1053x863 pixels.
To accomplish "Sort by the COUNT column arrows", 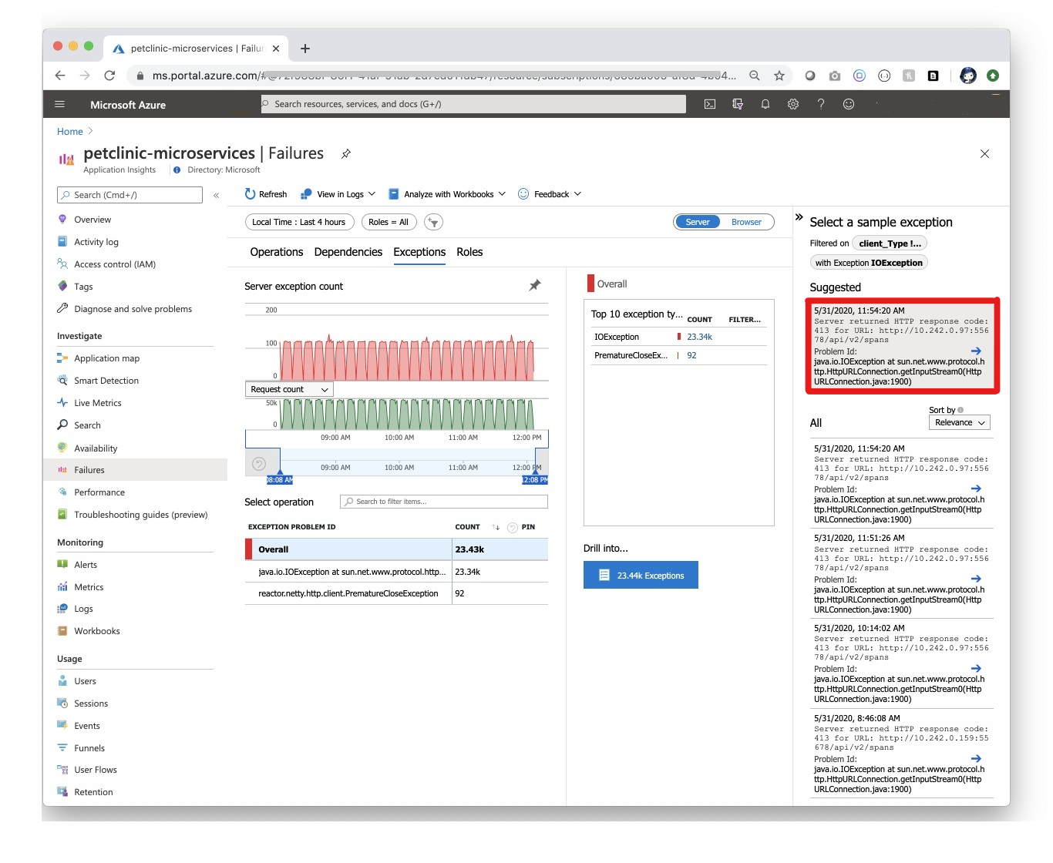I will [496, 528].
